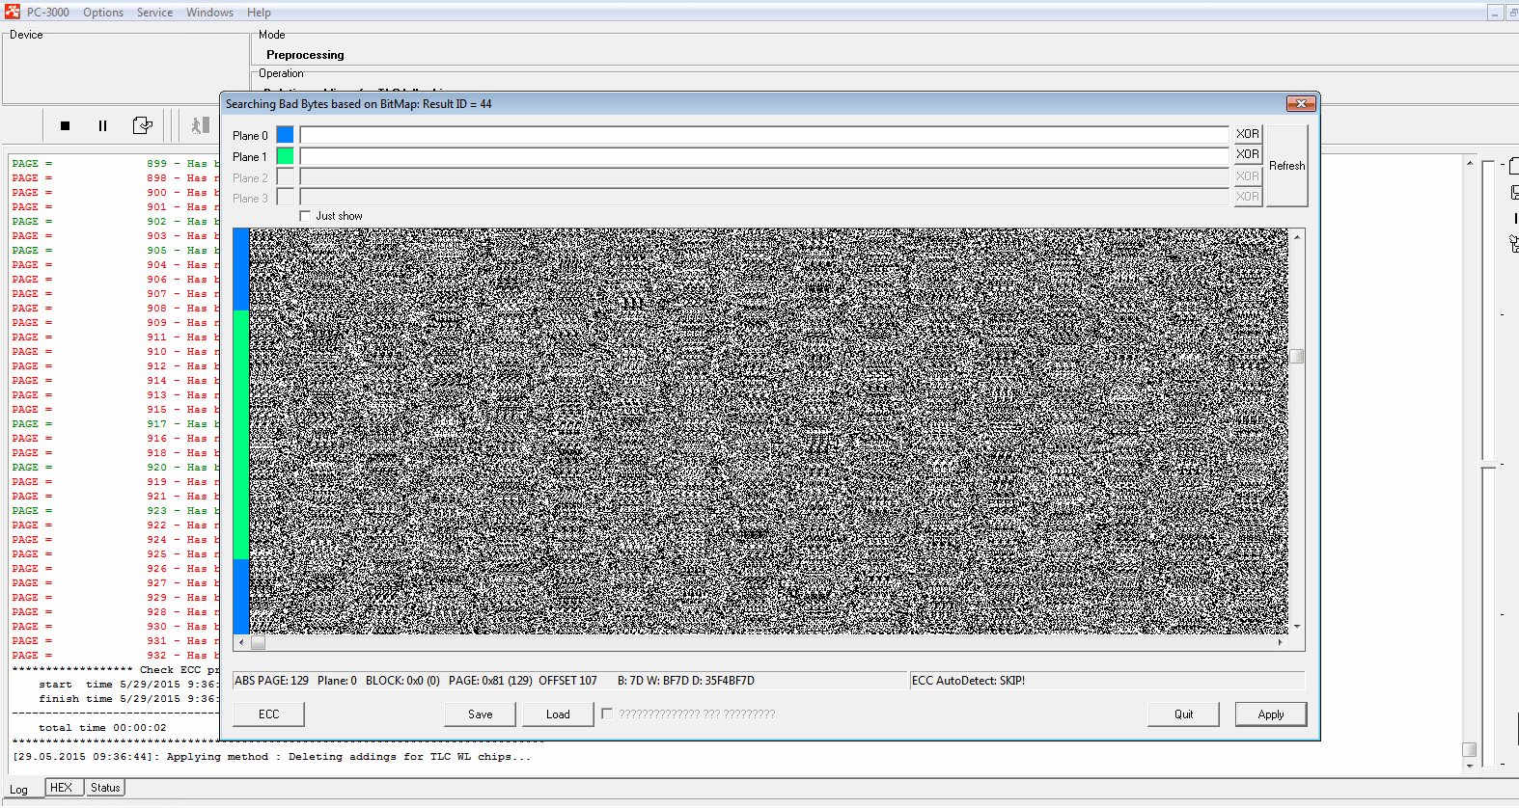Screen dimensions: 1519x808
Task: Apply the bad bytes result
Action: 1271,714
